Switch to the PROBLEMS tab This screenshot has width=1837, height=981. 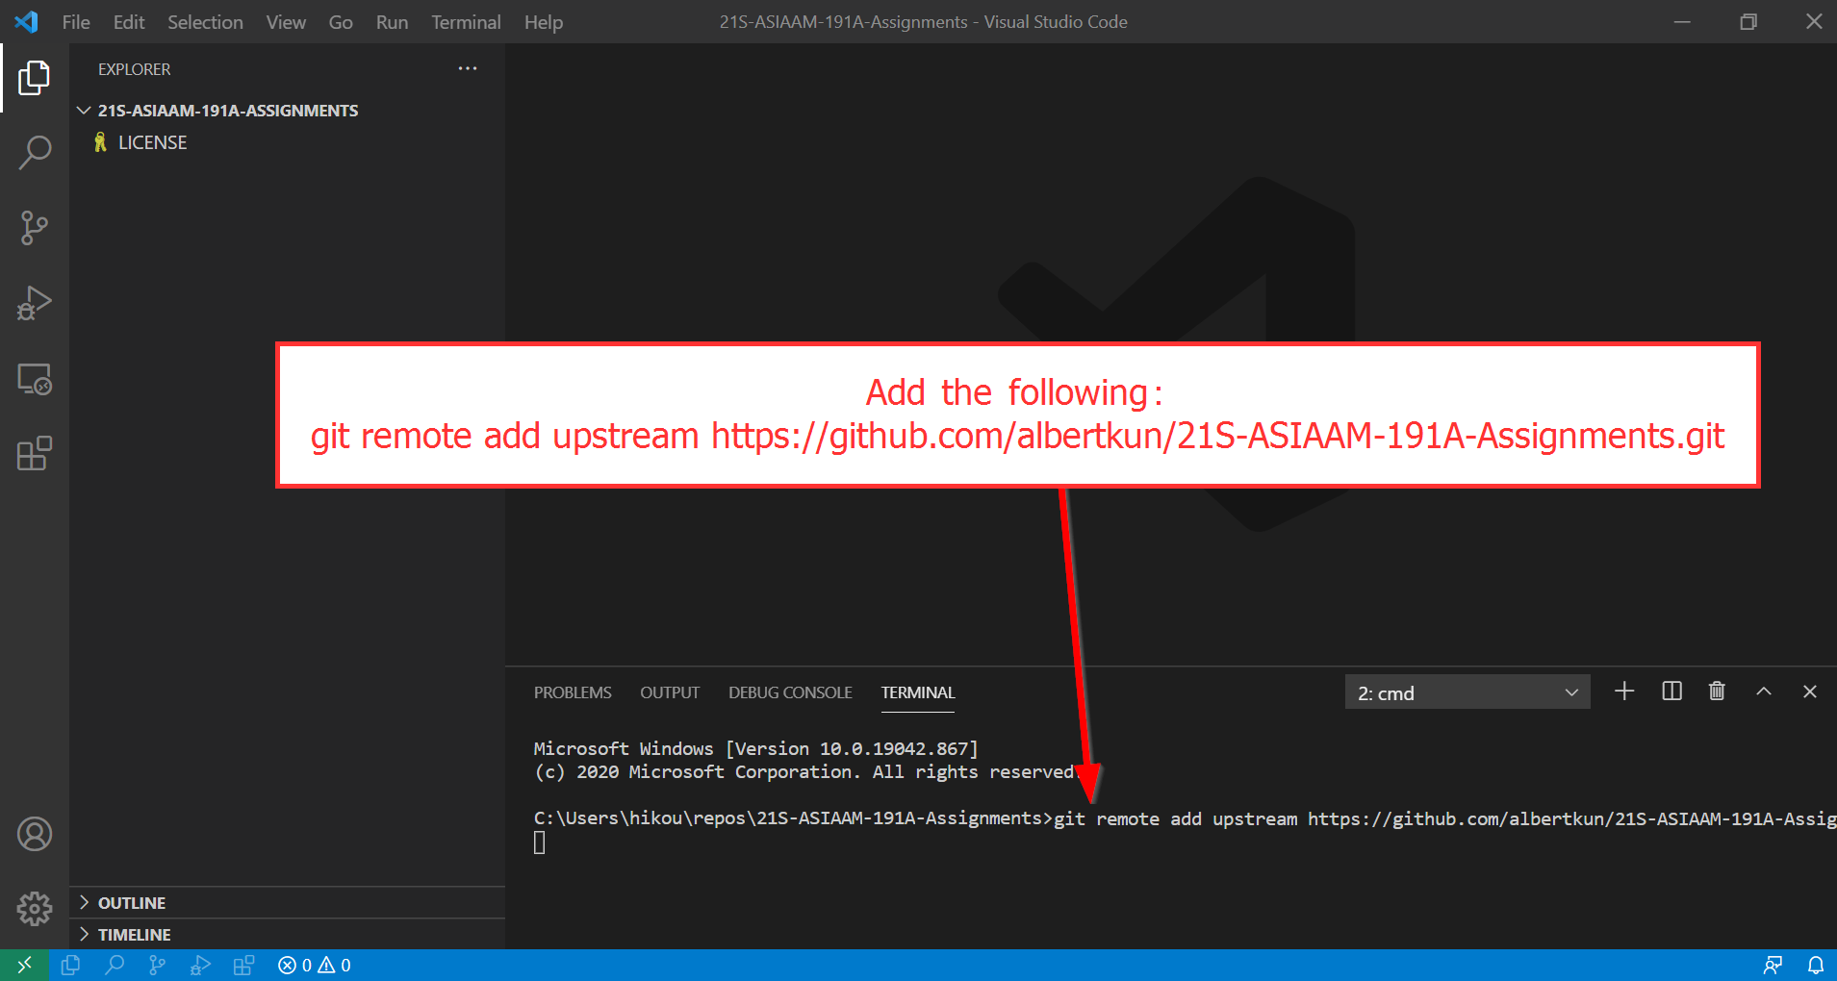point(573,692)
